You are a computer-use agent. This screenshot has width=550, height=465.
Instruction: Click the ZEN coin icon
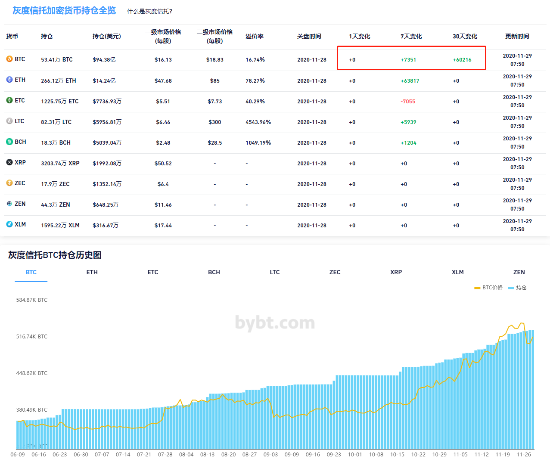(x=9, y=204)
